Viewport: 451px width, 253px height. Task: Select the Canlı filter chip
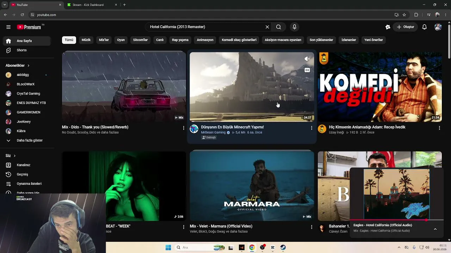tap(160, 40)
